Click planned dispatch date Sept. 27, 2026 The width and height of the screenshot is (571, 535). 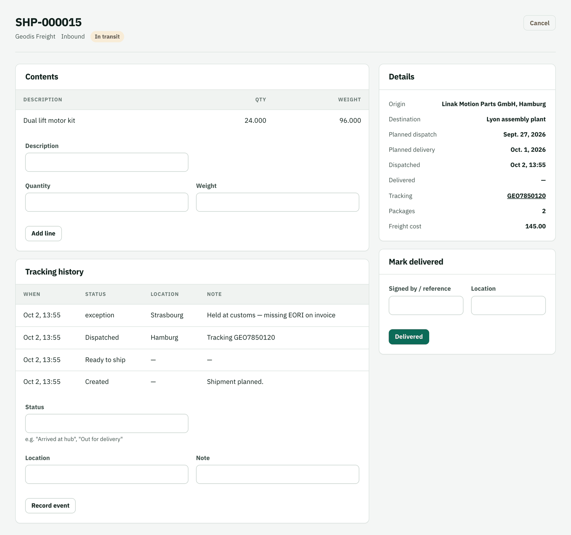(x=524, y=135)
